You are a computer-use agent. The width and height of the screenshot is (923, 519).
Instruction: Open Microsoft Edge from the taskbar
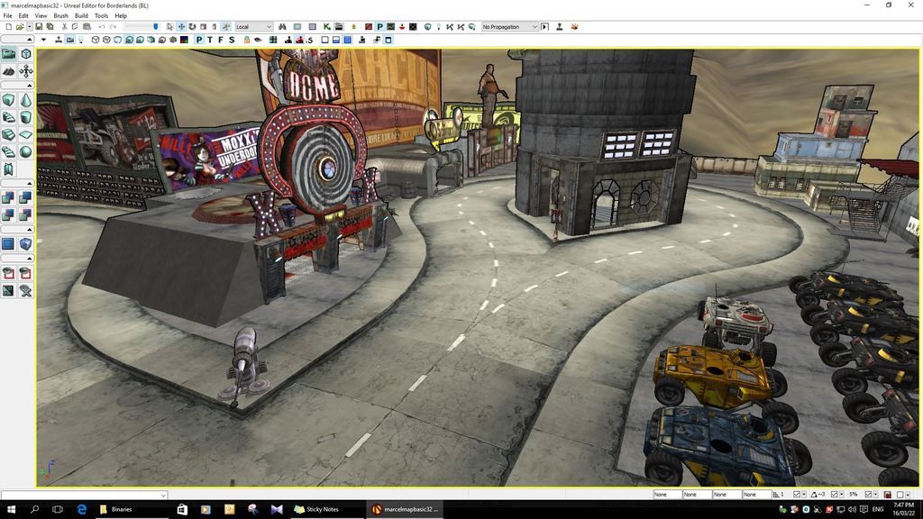click(x=82, y=509)
